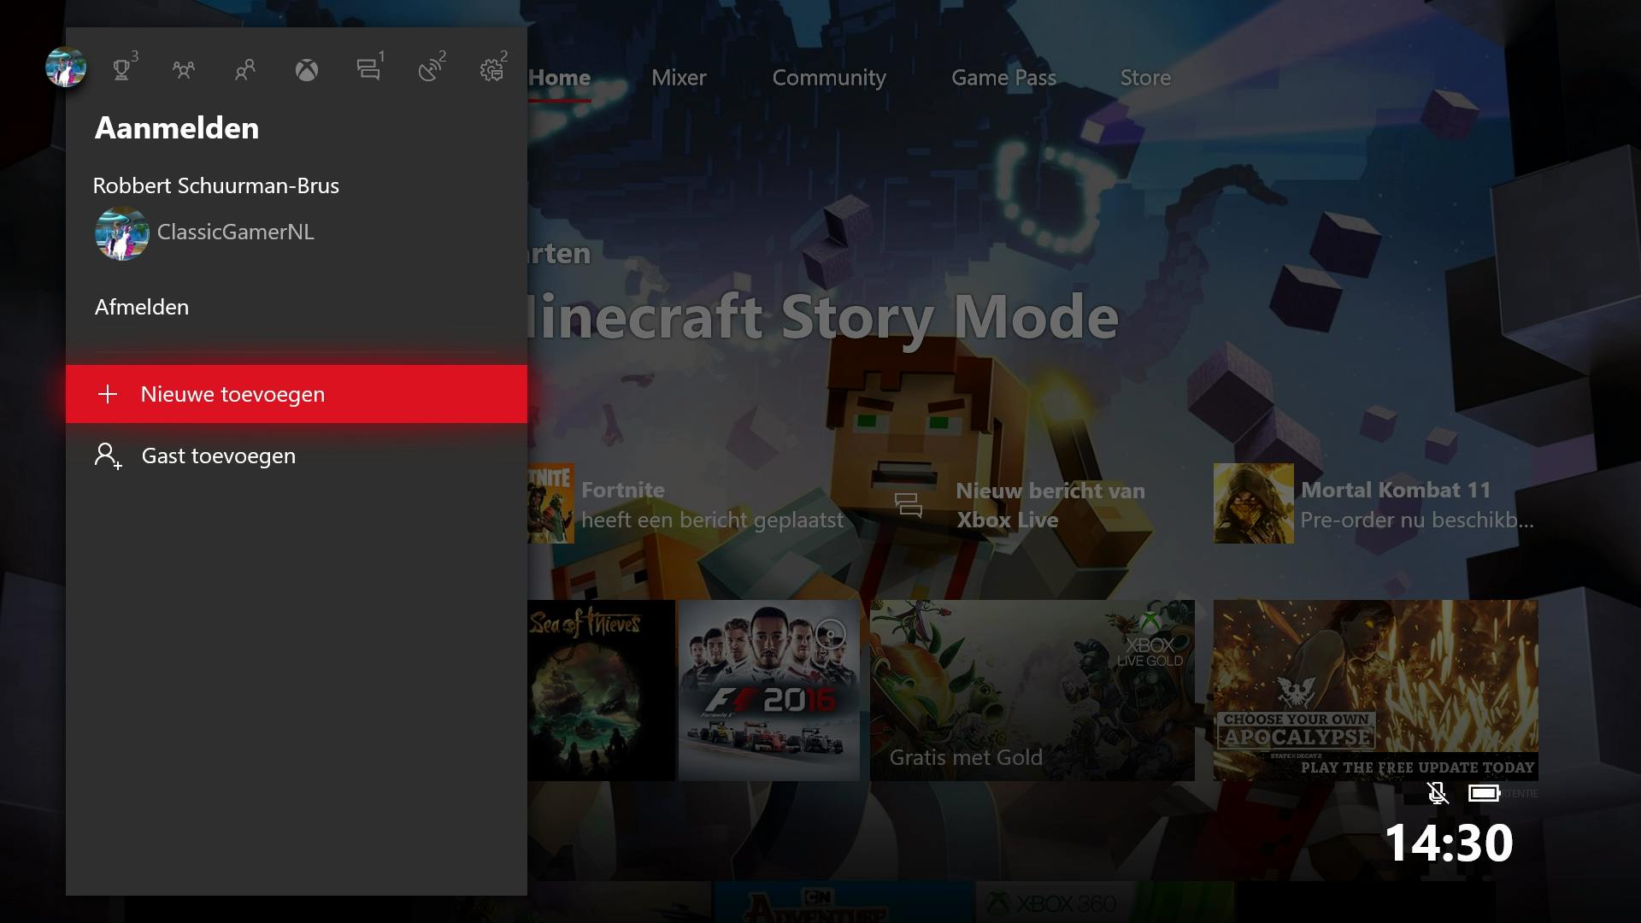
Task: Open the Broadcast and capture icon tab
Action: click(x=430, y=69)
